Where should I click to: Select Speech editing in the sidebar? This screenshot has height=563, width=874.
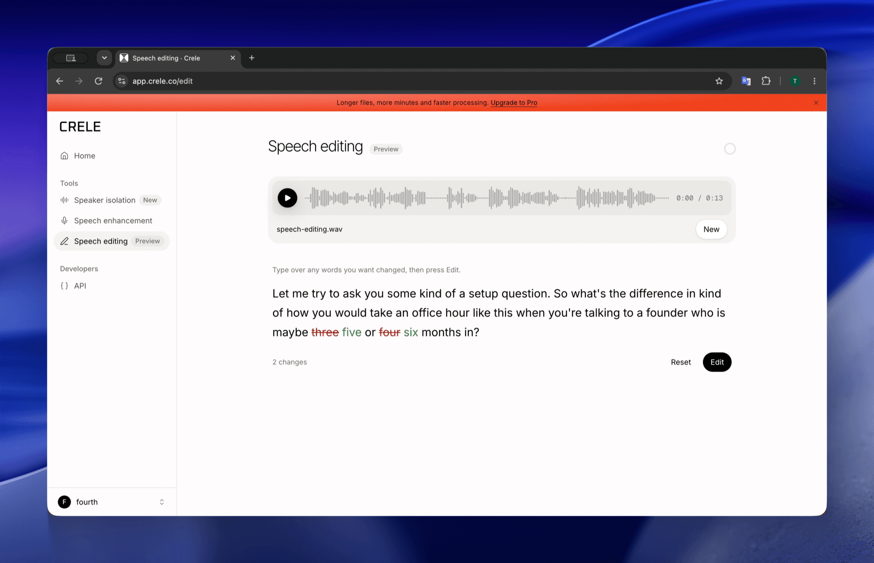(x=111, y=241)
